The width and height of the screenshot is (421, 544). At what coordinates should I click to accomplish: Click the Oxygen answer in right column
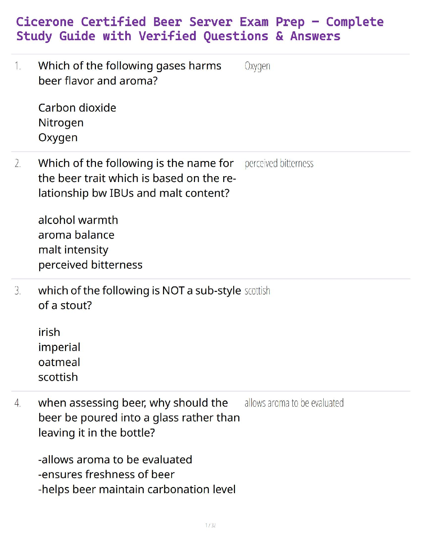tap(257, 66)
